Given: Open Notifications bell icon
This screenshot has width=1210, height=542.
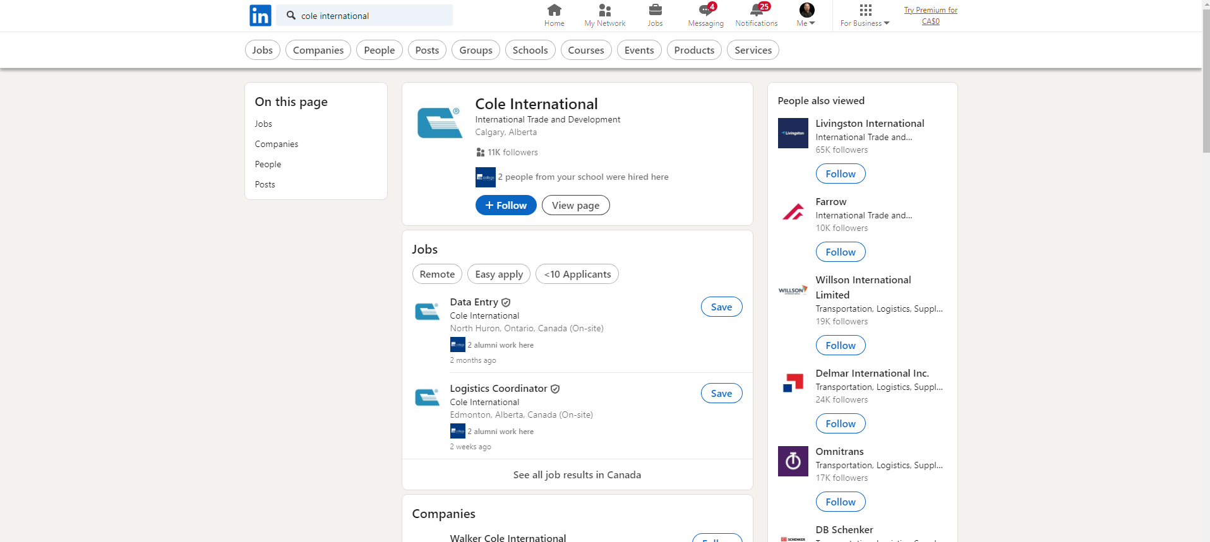Looking at the screenshot, I should 756,15.
